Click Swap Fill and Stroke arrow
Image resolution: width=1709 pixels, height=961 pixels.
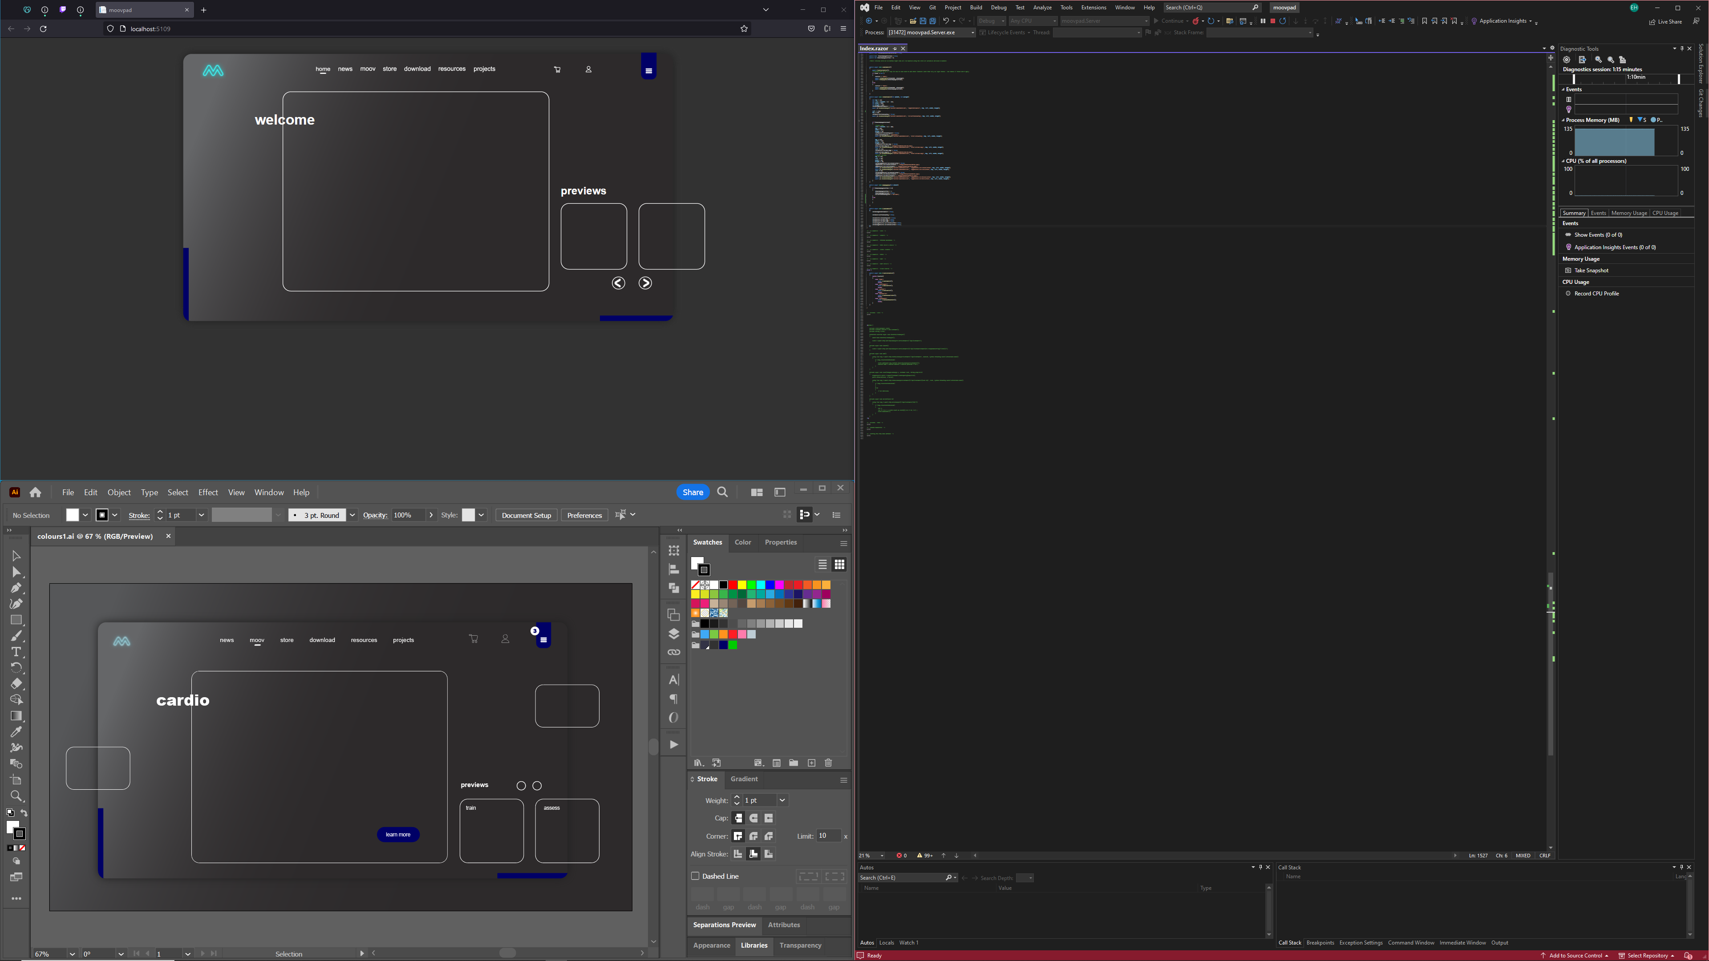click(24, 813)
